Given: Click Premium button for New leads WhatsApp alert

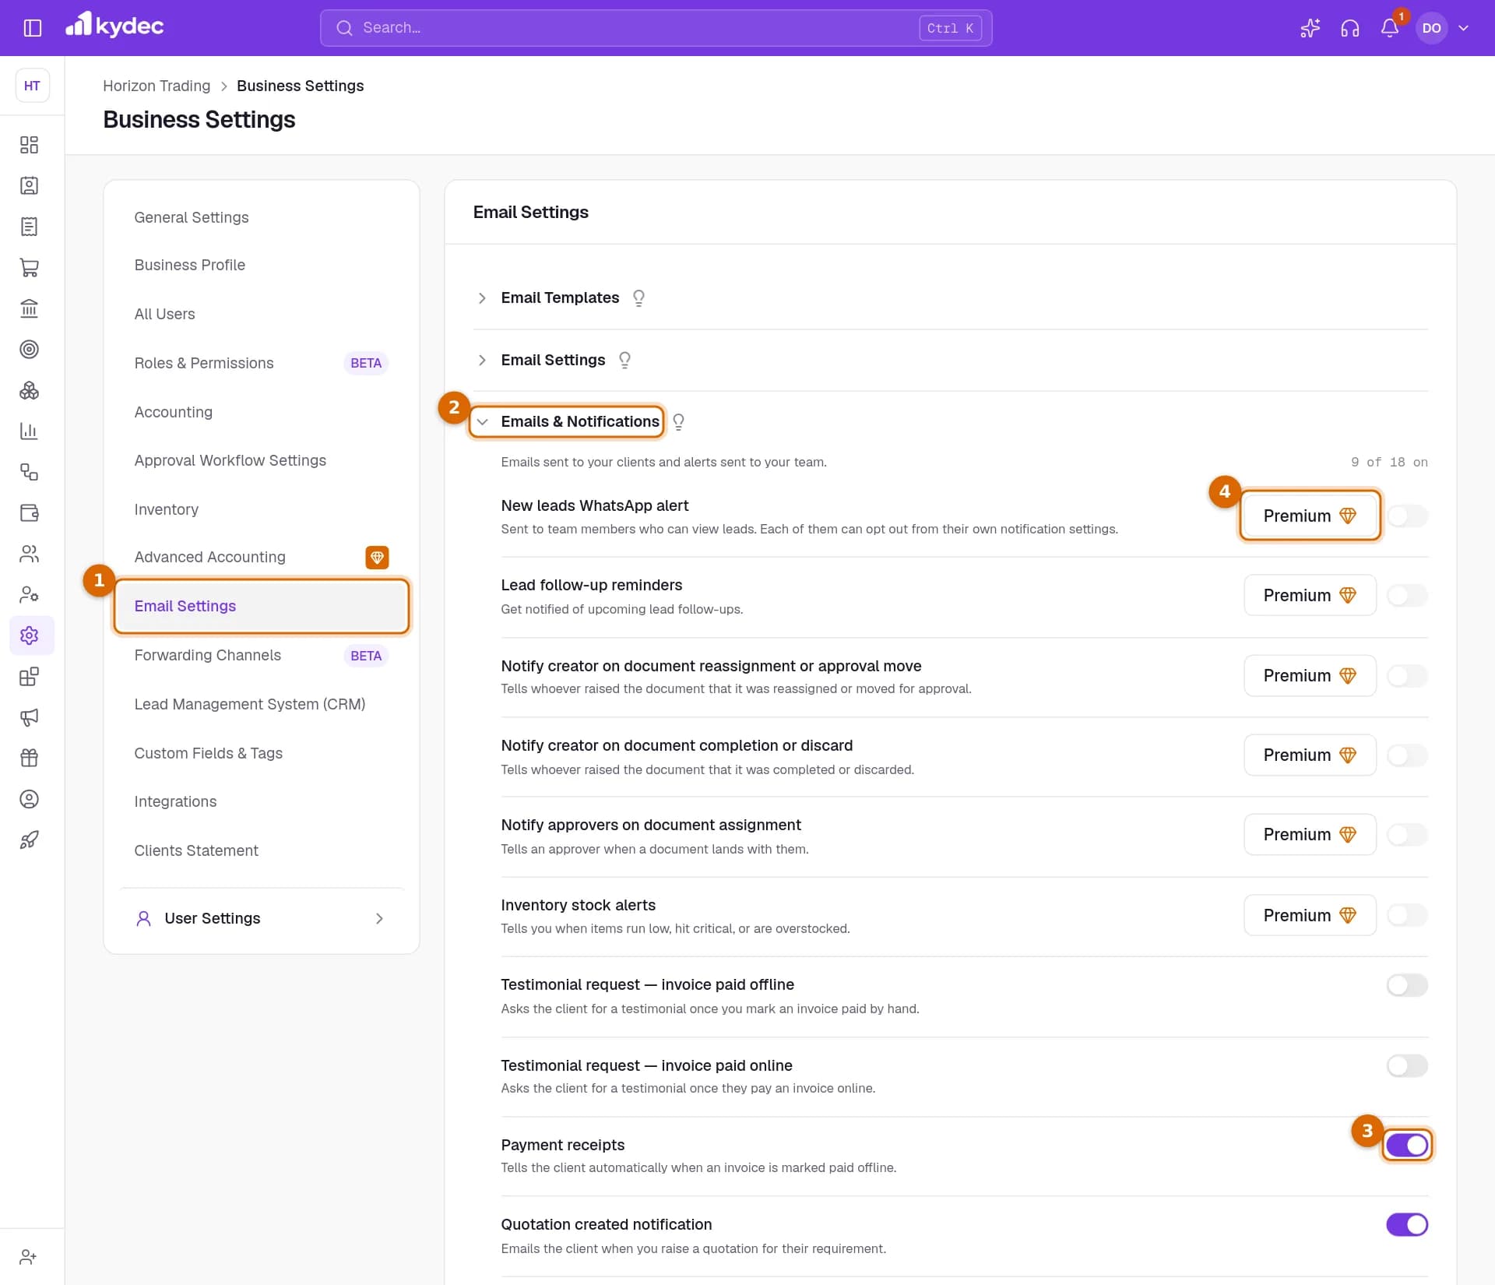Looking at the screenshot, I should [1310, 516].
